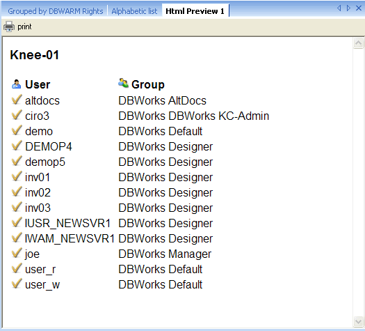Click the User column person icon

(16, 84)
